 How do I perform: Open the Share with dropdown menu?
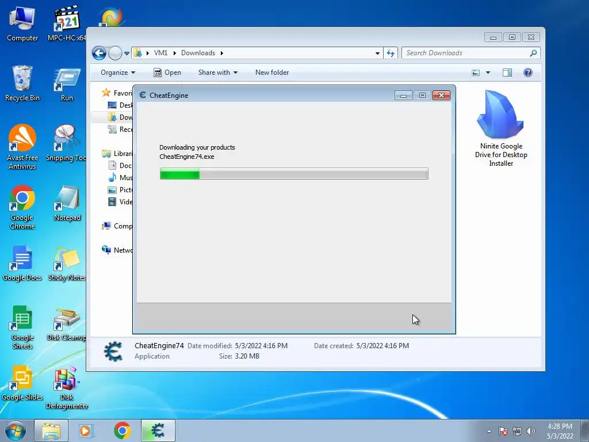(x=218, y=73)
